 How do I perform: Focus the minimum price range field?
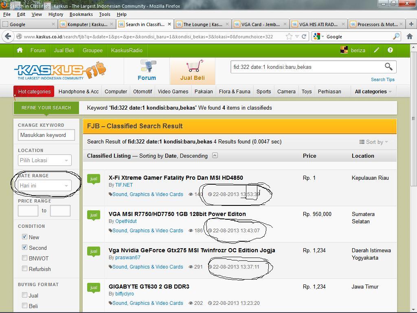pyautogui.click(x=28, y=211)
